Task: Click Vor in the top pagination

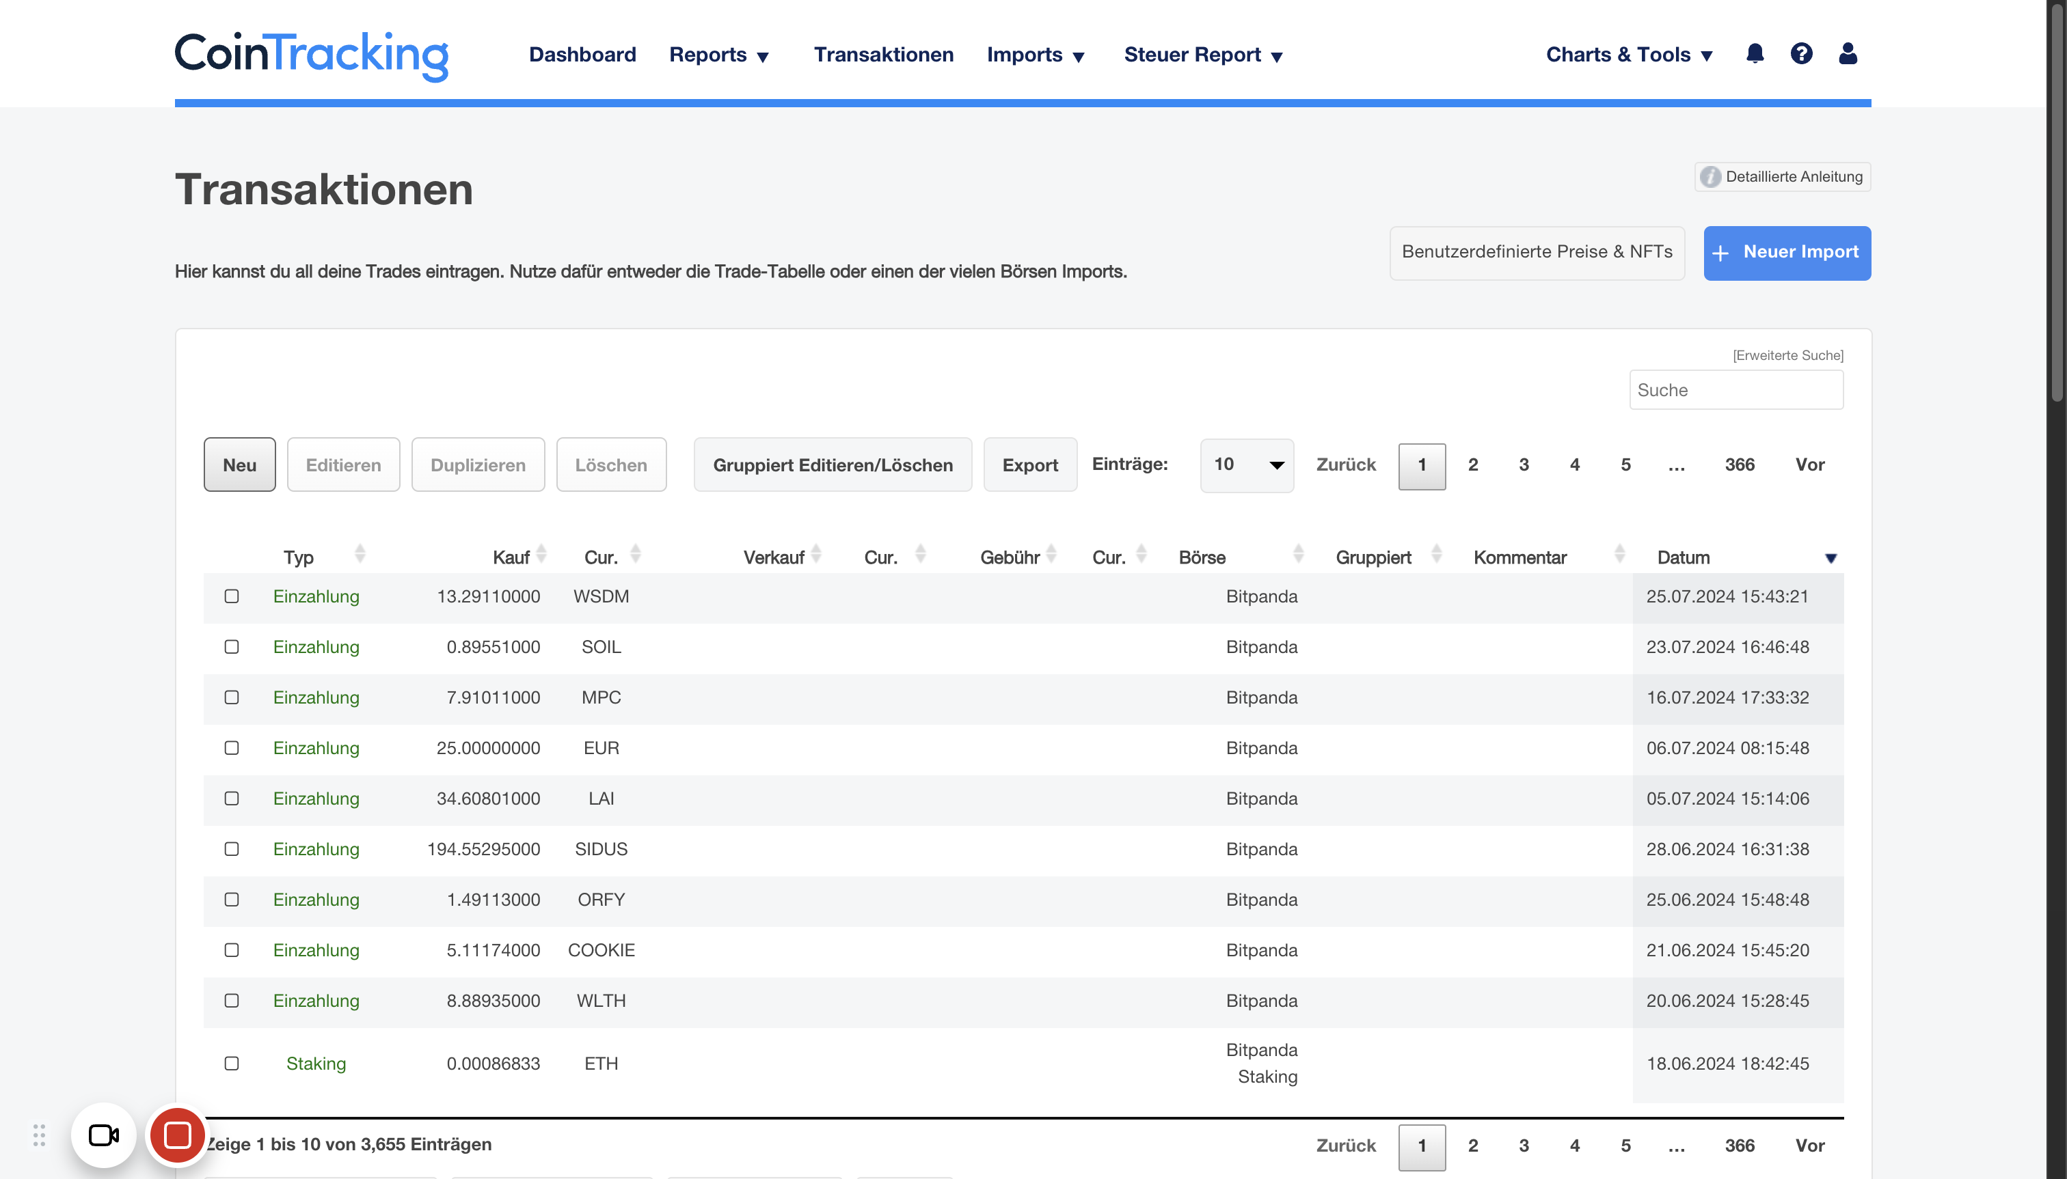Action: coord(1810,464)
